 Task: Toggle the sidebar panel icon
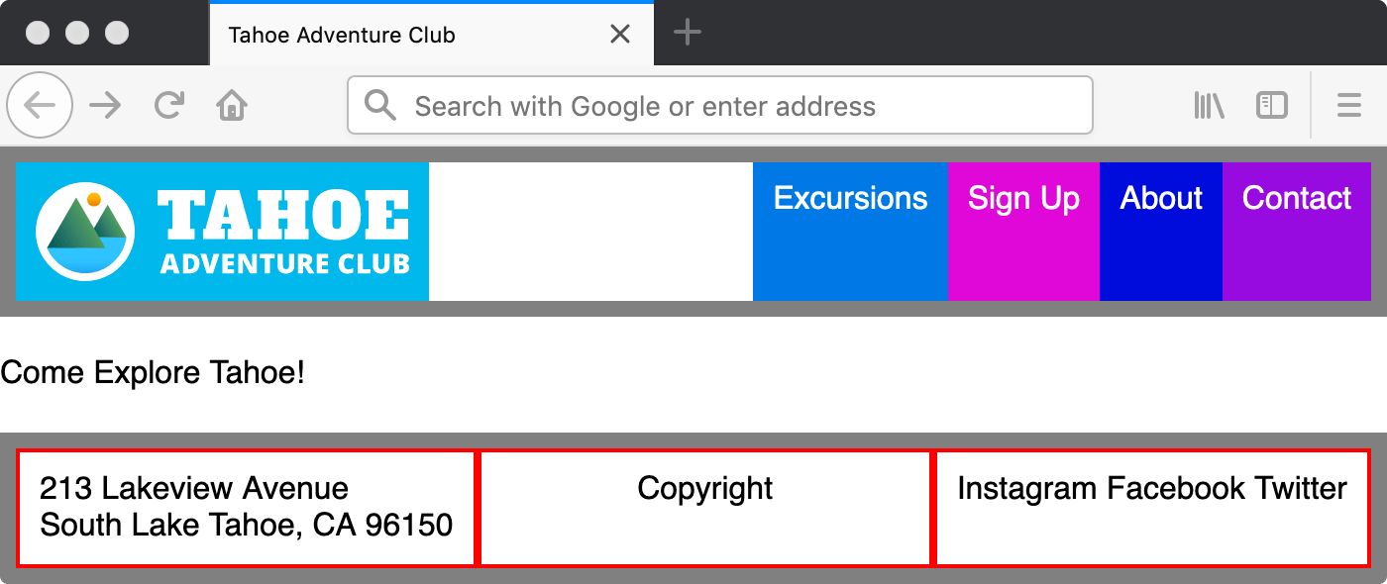[x=1271, y=105]
